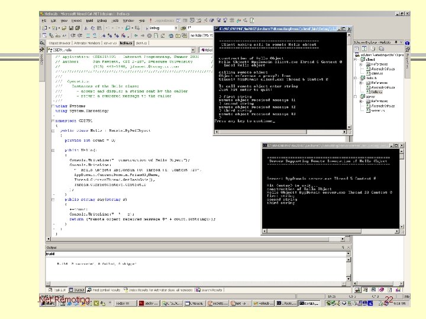Open the Object Browser tab
The image size is (426, 319).
click(60, 43)
